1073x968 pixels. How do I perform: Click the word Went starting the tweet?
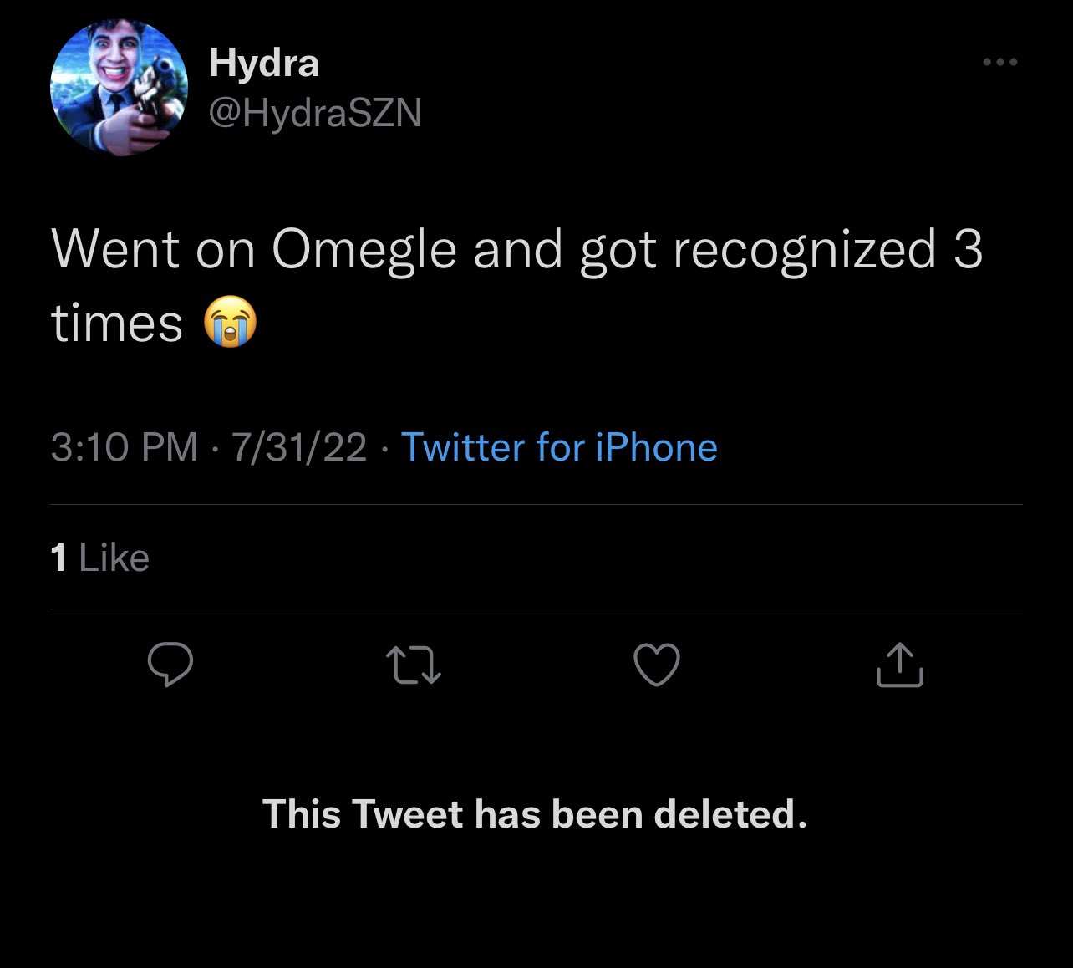(x=115, y=250)
